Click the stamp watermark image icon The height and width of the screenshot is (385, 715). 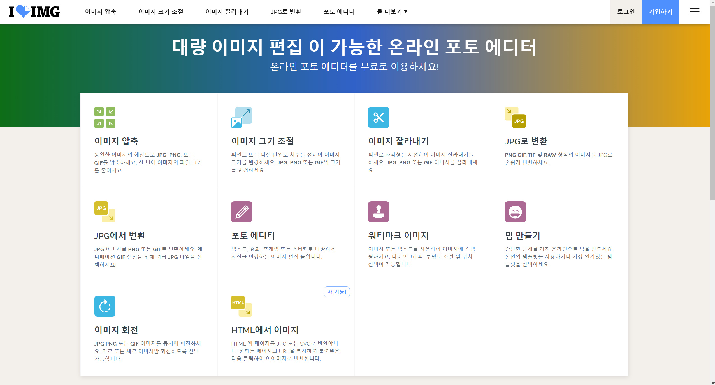379,212
